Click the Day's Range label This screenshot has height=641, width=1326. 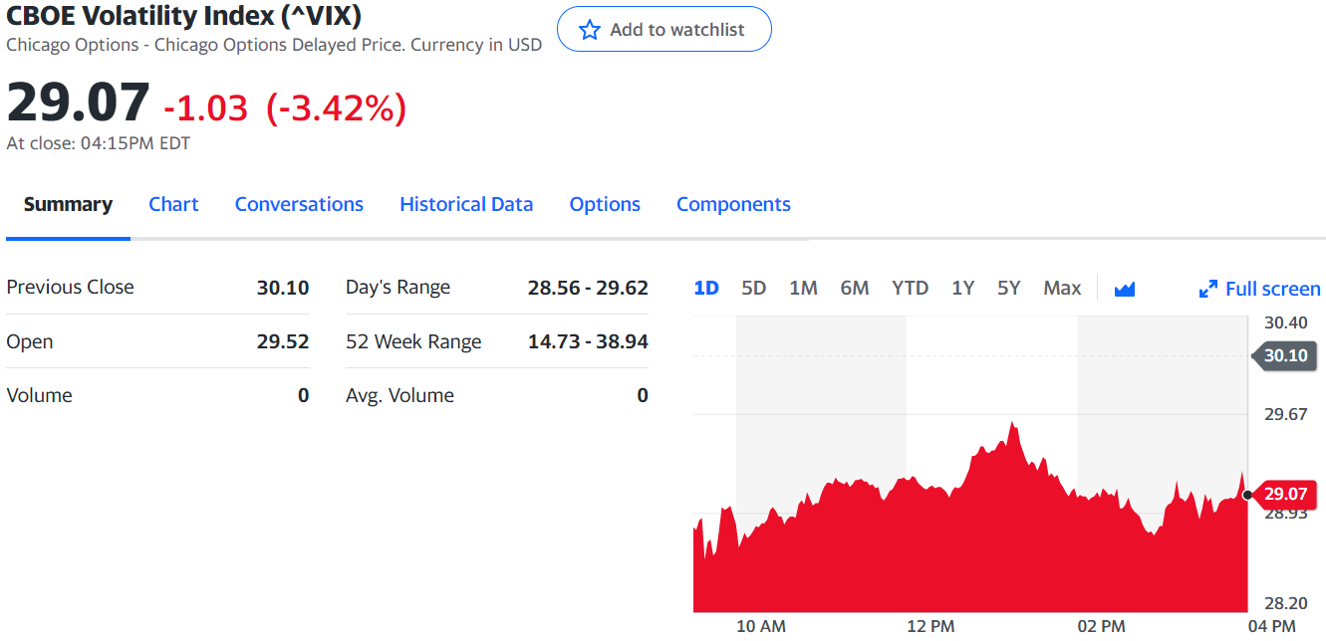[x=398, y=288]
